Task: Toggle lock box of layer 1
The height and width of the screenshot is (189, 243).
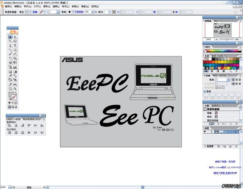Action: point(208,131)
